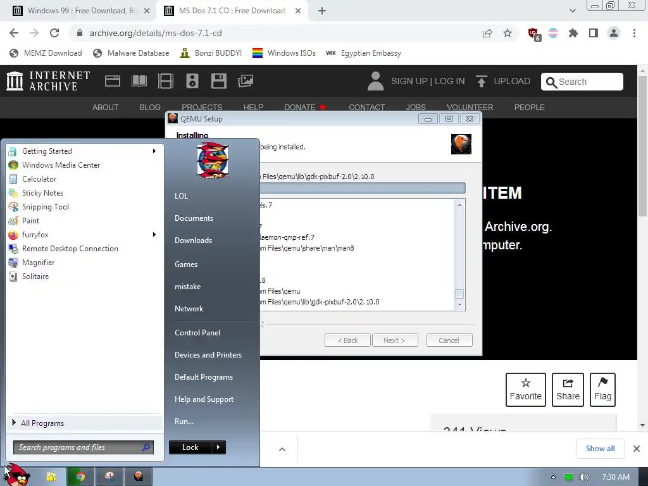The image size is (648, 486).
Task: Open Windows ISOs bookmark
Action: pyautogui.click(x=284, y=53)
